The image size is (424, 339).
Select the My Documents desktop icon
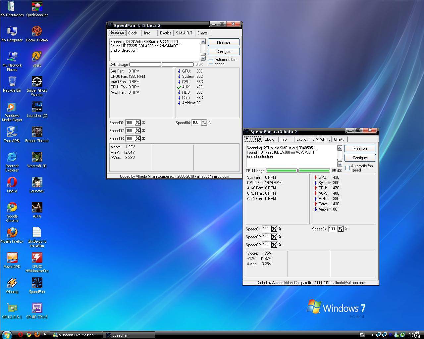point(12,9)
